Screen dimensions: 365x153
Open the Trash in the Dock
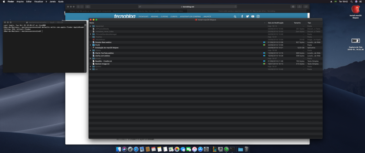pos(246,149)
